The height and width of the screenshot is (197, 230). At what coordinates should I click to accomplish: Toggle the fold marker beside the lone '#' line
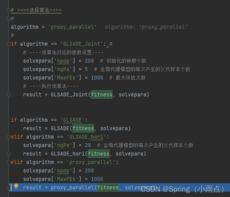tap(8, 18)
